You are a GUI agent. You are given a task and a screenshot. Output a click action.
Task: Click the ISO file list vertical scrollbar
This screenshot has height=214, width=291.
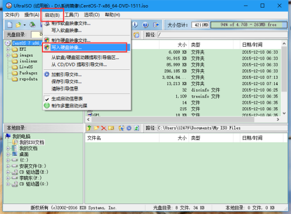[x=284, y=78]
